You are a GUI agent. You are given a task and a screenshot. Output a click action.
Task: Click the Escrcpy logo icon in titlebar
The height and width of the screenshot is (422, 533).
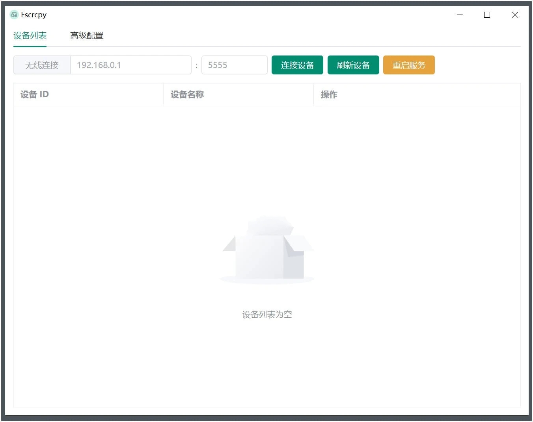(x=14, y=14)
